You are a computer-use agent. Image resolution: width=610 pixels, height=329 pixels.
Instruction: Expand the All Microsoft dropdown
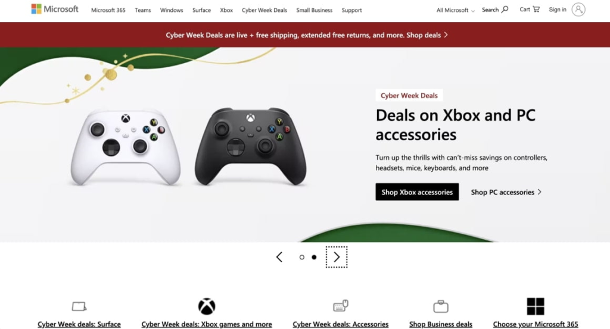coord(455,10)
